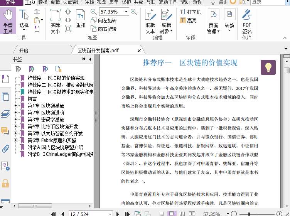Open the 编辑文本 edit text tool
290x216 pixels.
(x=150, y=21)
